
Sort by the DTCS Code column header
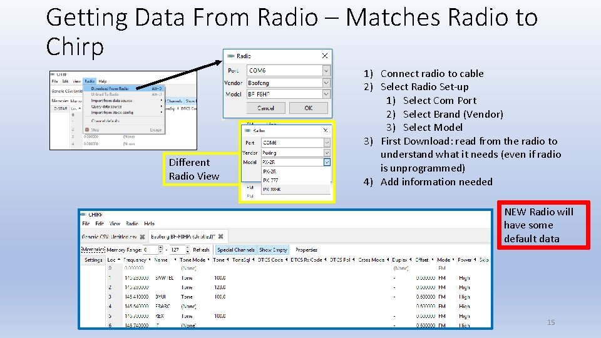tap(272, 260)
